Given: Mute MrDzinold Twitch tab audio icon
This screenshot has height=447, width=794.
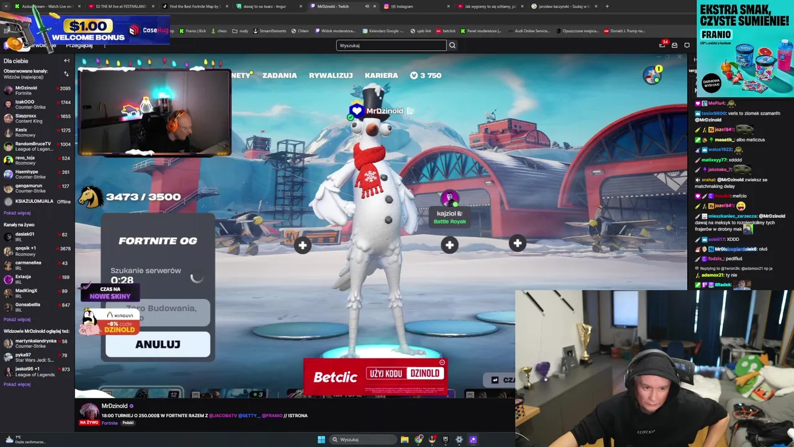Looking at the screenshot, I should point(367,6).
